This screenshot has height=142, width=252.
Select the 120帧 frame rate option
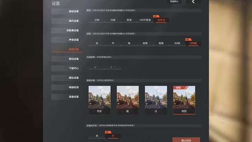[193, 43]
